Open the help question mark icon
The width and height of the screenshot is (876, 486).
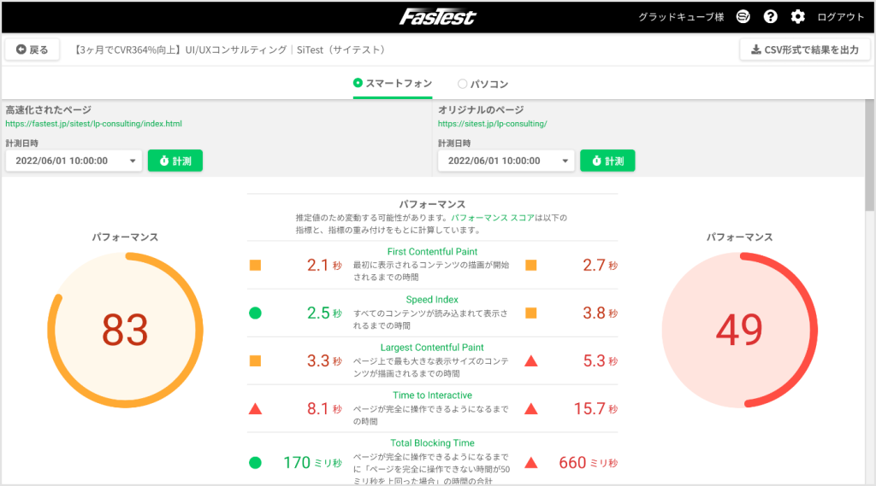click(x=771, y=17)
